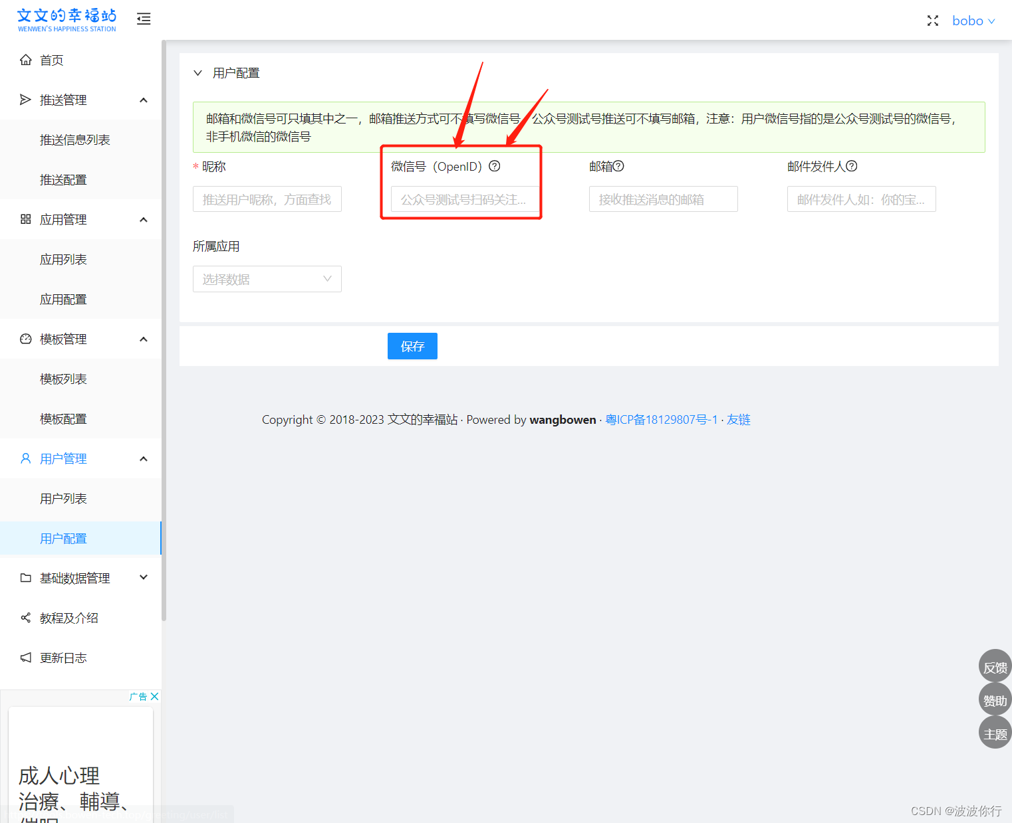The width and height of the screenshot is (1012, 823).
Task: Collapse the 用户管理 menu chevron
Action: click(x=144, y=458)
